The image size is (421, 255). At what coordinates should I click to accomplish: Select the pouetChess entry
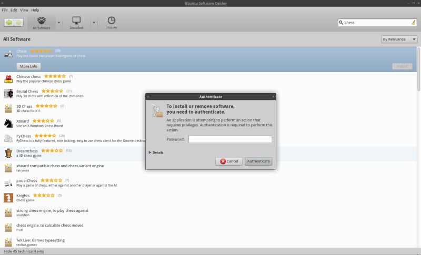click(208, 183)
